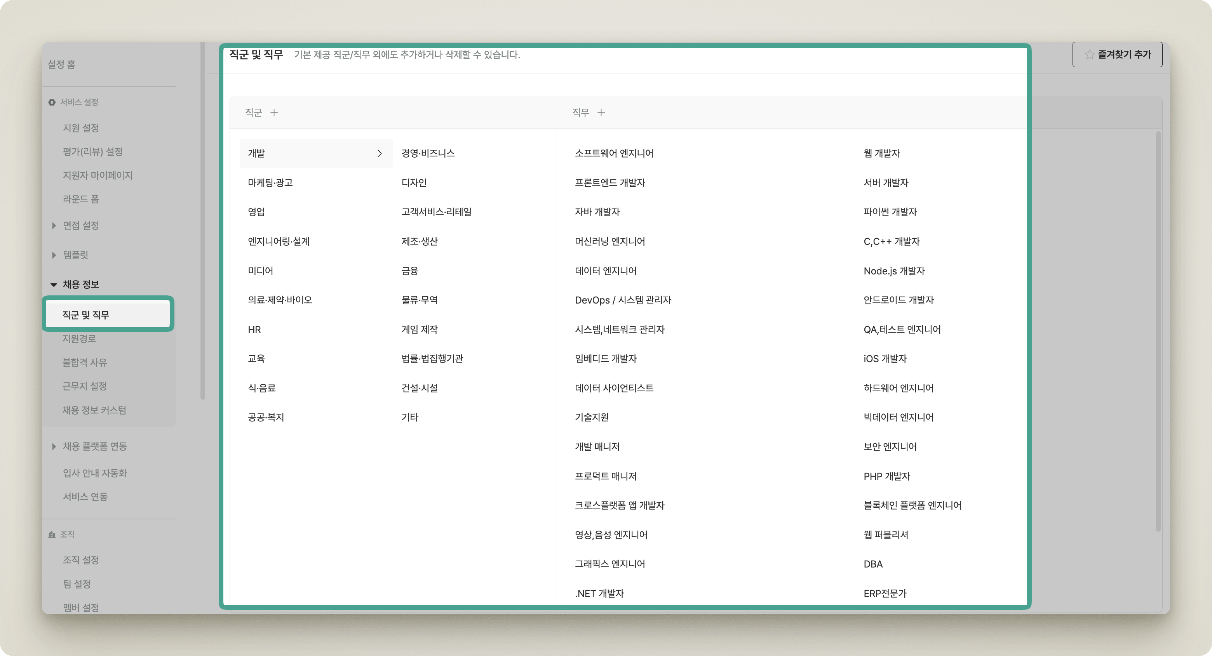1212x656 pixels.
Task: Click the 조직 building icon
Action: [52, 534]
